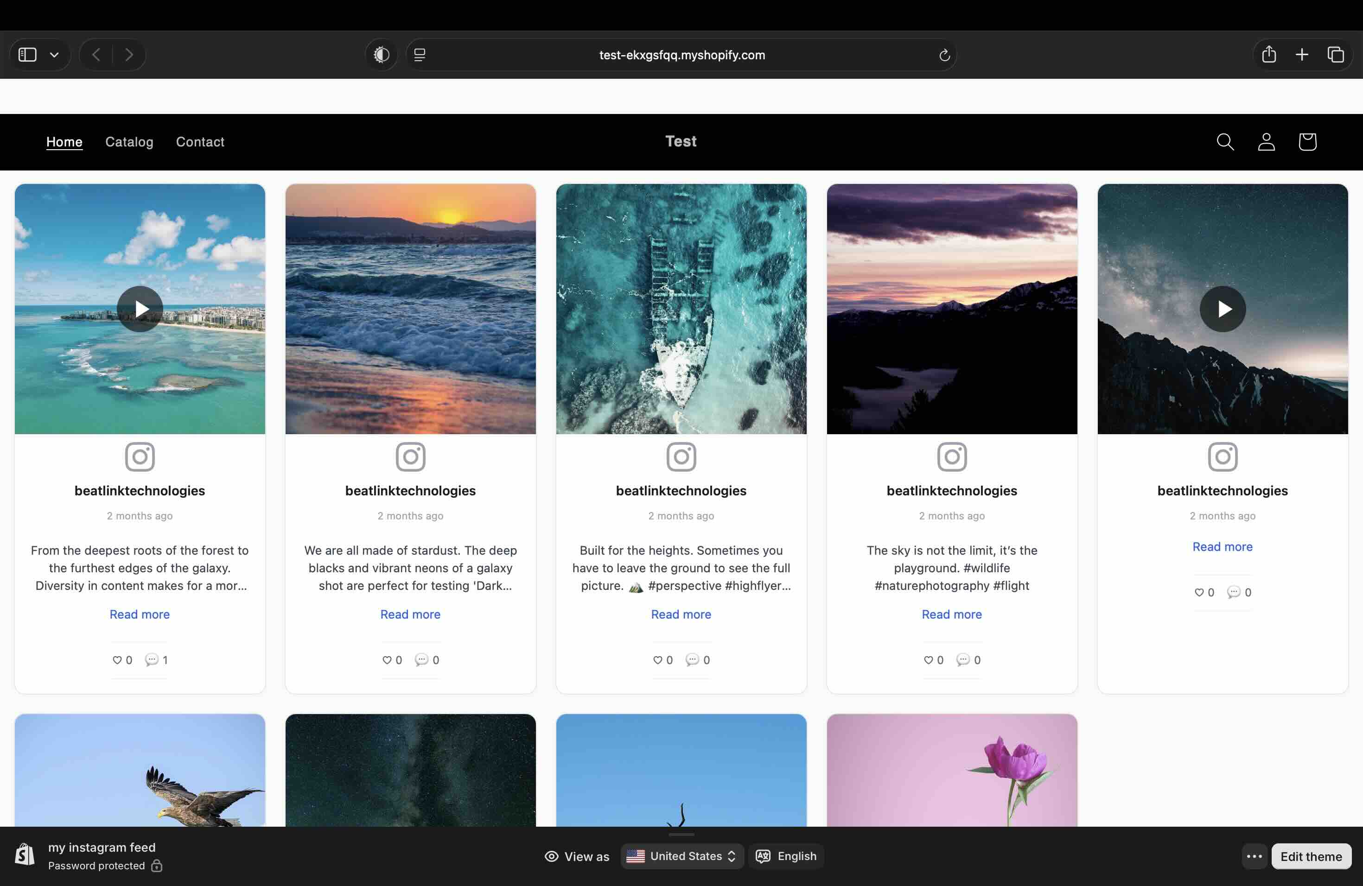The height and width of the screenshot is (886, 1363).
Task: Click comment bubble on starry mountain video post
Action: [1234, 592]
